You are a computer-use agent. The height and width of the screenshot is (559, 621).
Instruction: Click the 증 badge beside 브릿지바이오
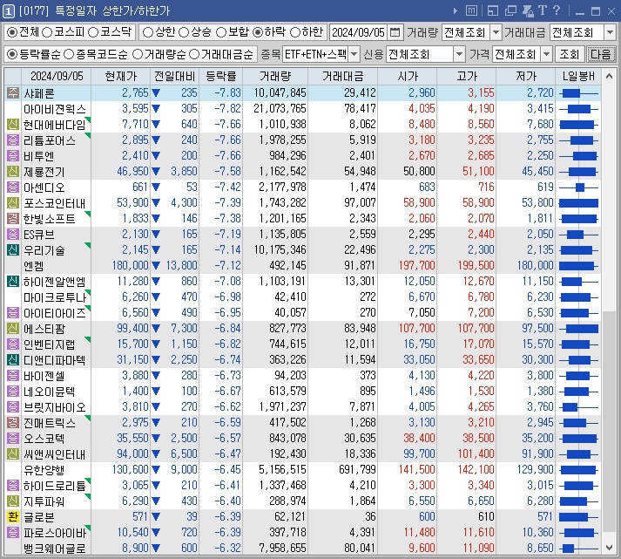click(x=13, y=407)
